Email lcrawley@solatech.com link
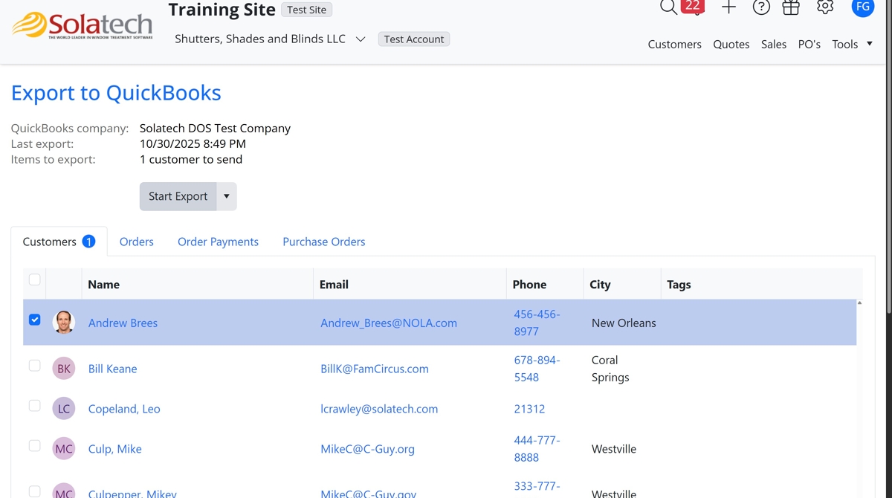Viewport: 892px width, 498px height. point(379,409)
